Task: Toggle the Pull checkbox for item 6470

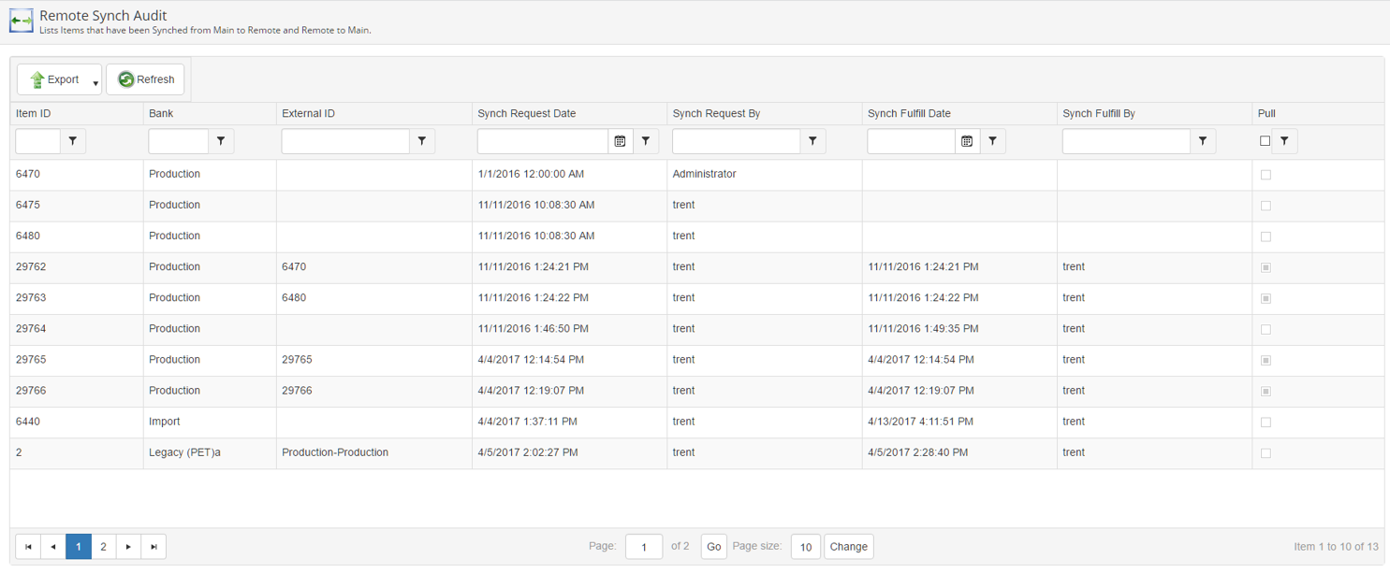Action: pos(1266,175)
